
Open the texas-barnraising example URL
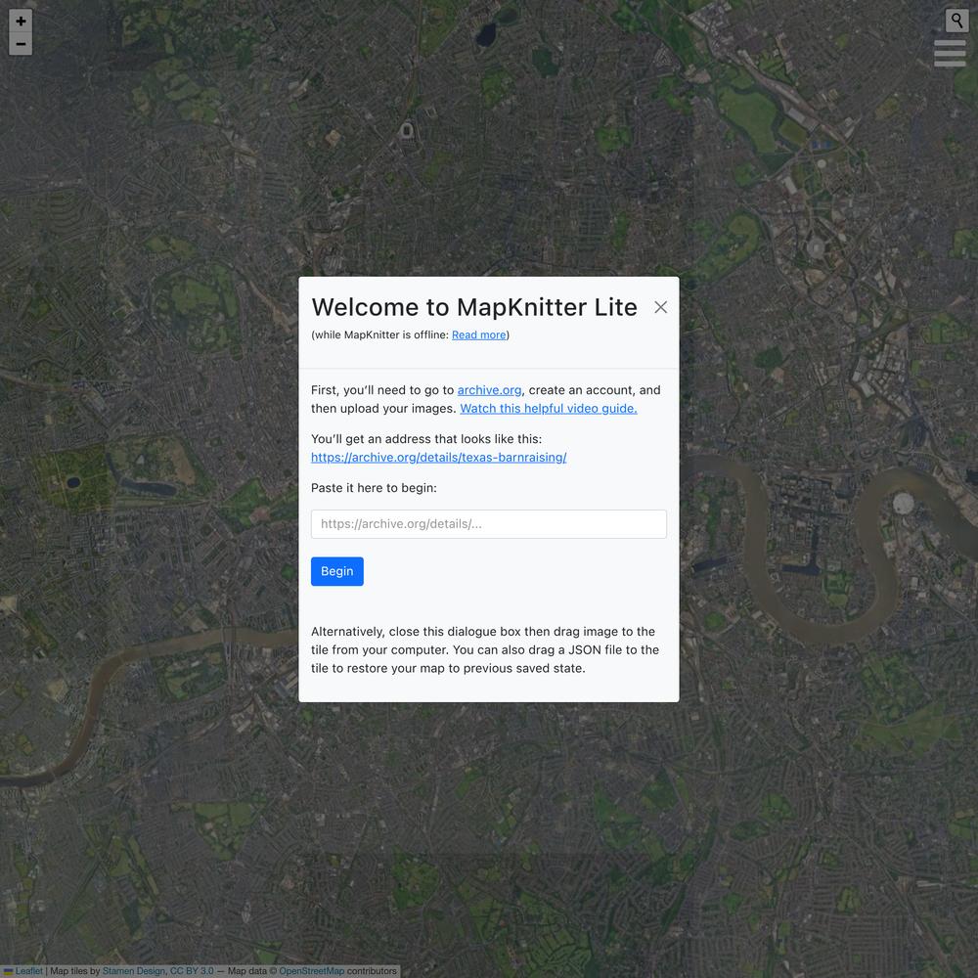click(x=438, y=457)
